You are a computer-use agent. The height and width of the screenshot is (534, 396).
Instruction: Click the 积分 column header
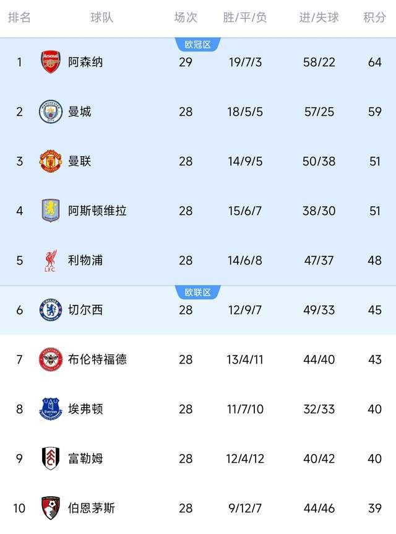tap(374, 17)
